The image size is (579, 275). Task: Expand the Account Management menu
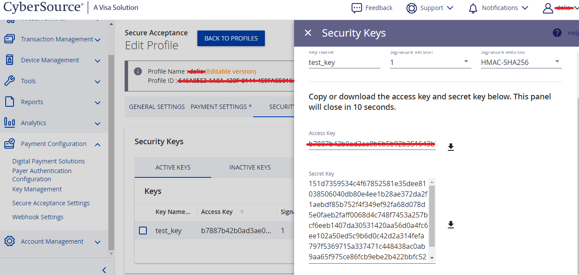(98, 242)
